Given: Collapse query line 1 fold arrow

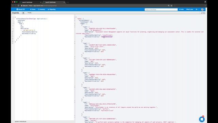Looking at the screenshot, I should pos(14,17).
